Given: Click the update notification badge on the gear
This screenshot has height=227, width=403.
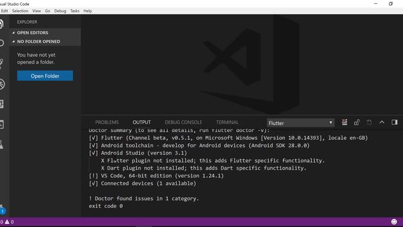Looking at the screenshot, I should [3, 211].
